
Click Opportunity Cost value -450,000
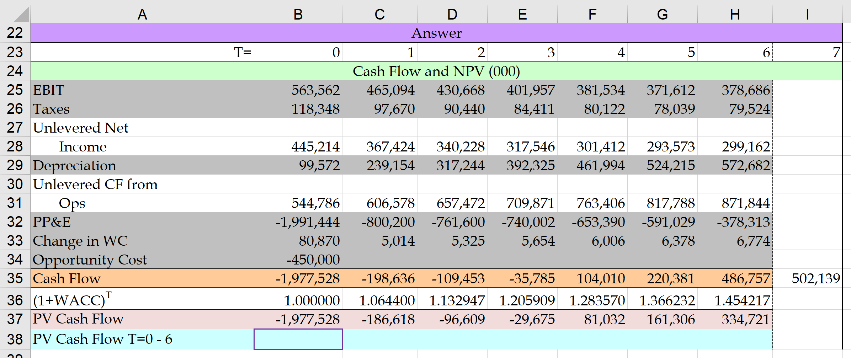point(313,260)
